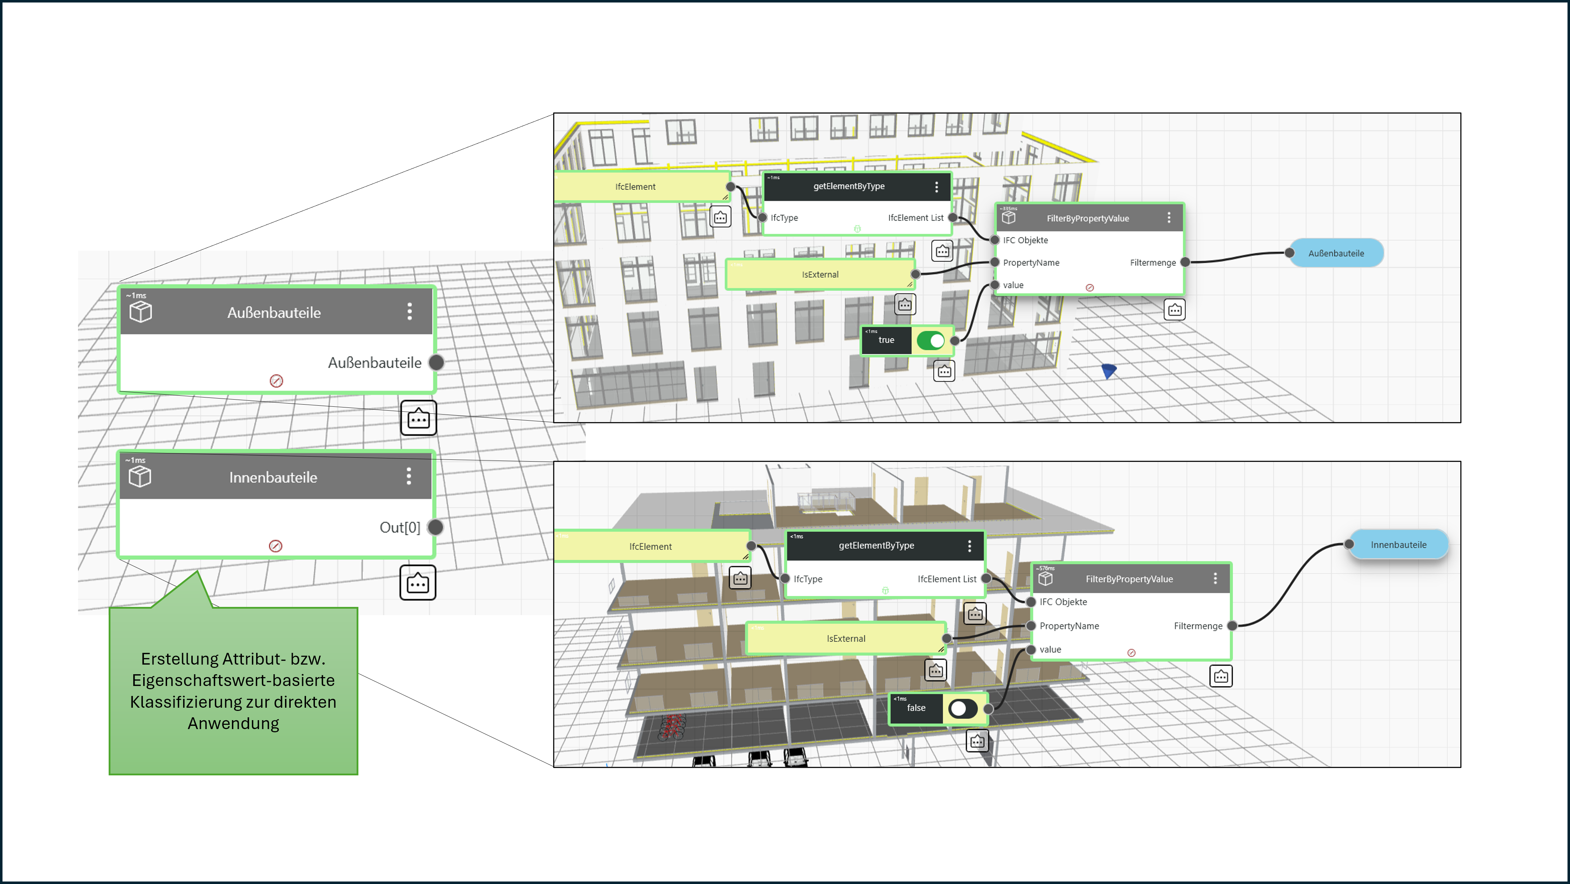Open comment icon below Innenbauteile node
1570x884 pixels.
[x=418, y=583]
